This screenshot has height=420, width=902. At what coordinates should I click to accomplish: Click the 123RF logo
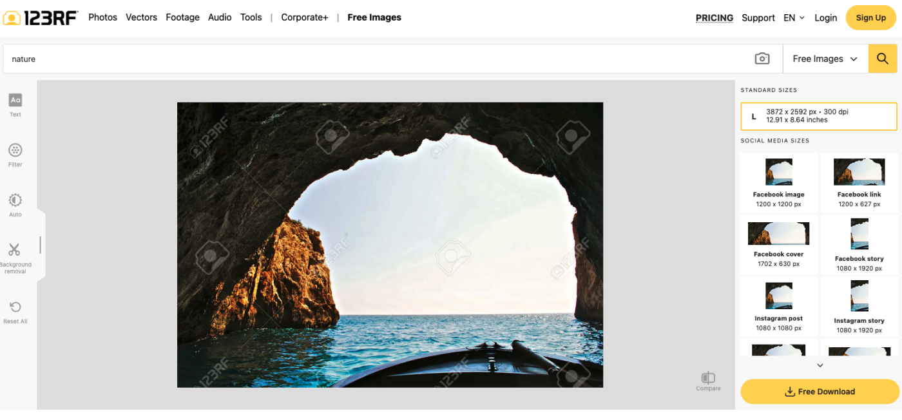click(x=40, y=17)
